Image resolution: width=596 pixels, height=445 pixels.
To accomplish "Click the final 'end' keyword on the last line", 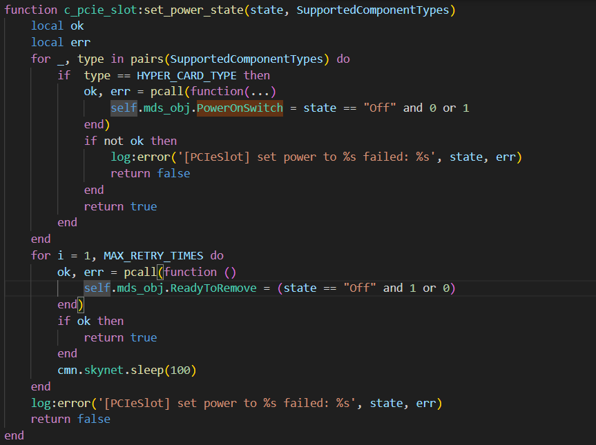I will click(x=14, y=435).
